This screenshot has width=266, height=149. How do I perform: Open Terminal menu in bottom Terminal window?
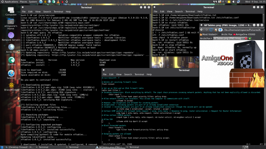(139, 74)
